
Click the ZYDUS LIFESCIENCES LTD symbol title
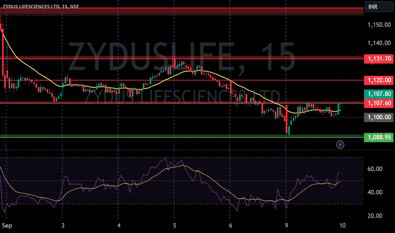click(x=41, y=6)
